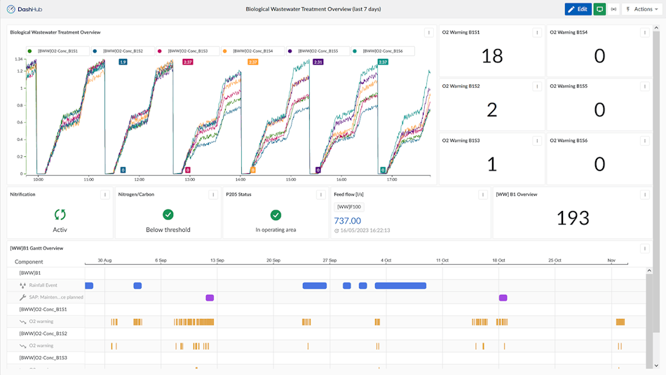Toggle O2-Conc_B1S1 series in chart legend
This screenshot has height=375, width=666.
[x=57, y=51]
